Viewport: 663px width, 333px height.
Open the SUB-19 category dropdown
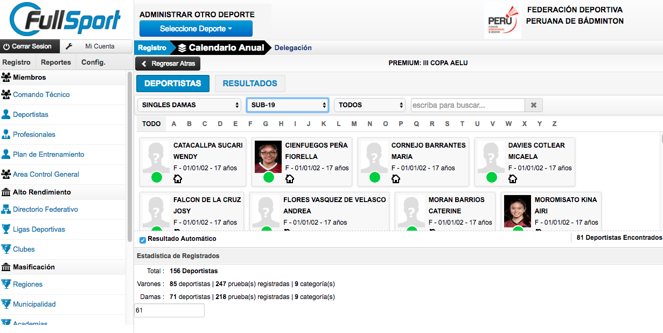click(x=287, y=105)
